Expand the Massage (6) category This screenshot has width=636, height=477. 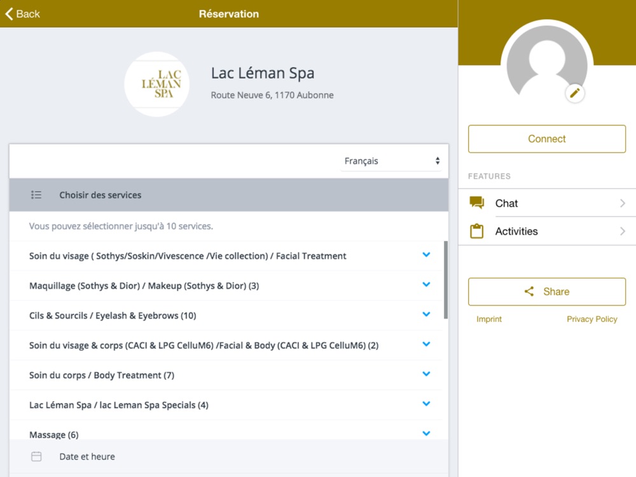(x=426, y=434)
